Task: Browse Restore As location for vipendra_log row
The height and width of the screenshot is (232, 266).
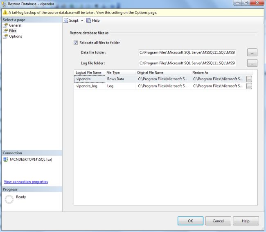Action: (249, 86)
